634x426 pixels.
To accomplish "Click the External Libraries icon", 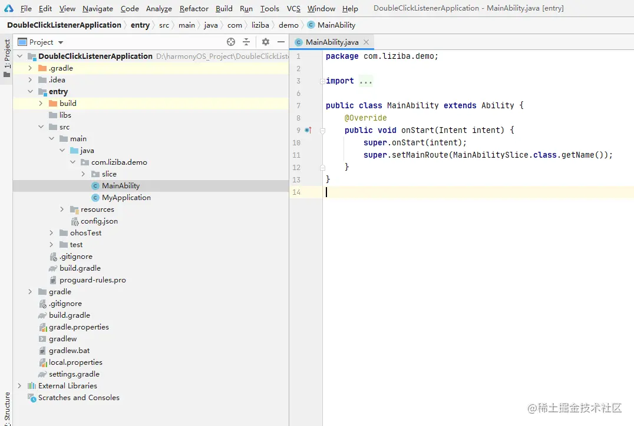I will 32,386.
